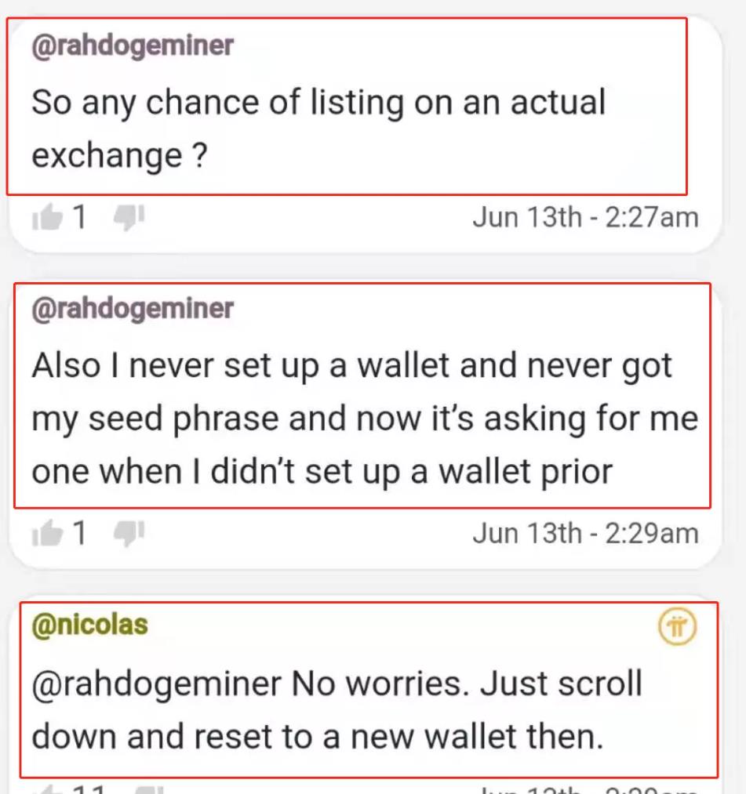Image resolution: width=746 pixels, height=794 pixels.
Task: Dislike the exchange listing question message
Action: coord(129,217)
